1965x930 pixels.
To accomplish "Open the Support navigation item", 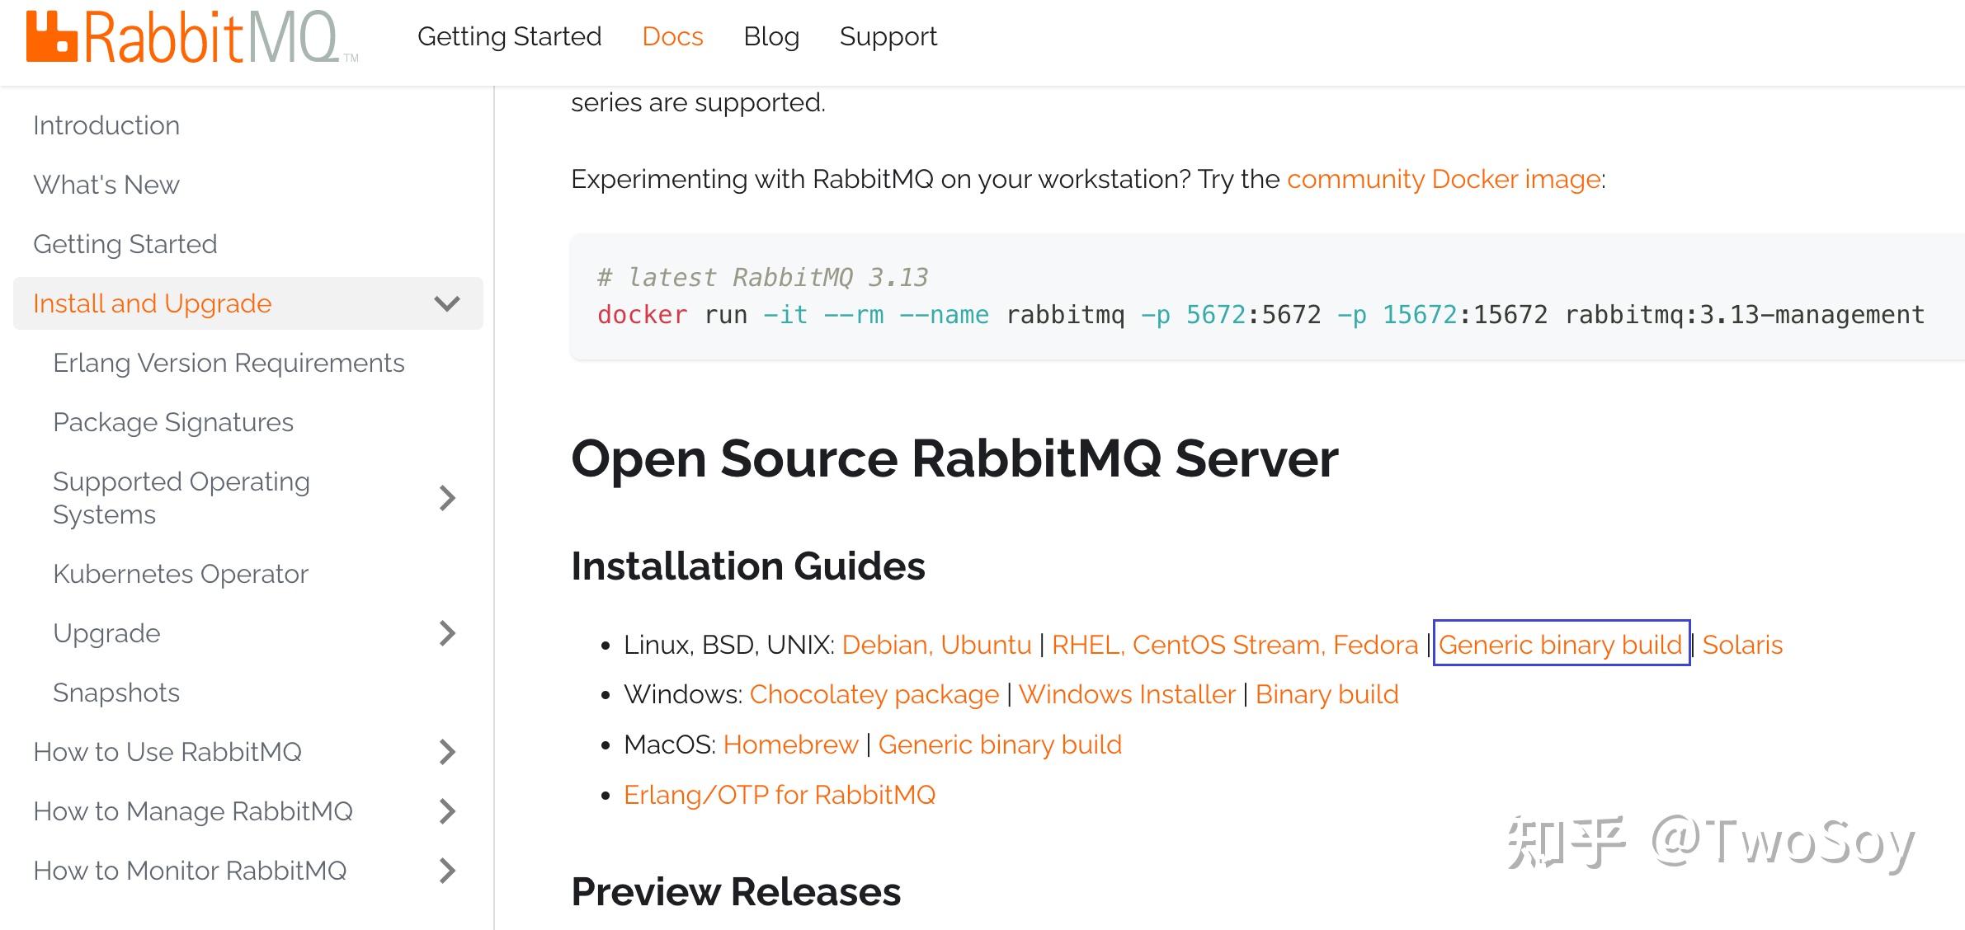I will click(888, 36).
